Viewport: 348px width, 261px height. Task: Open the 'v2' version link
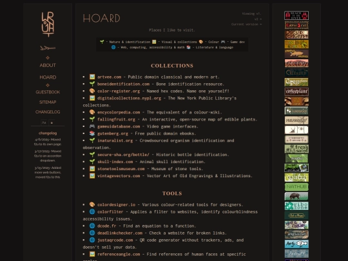[258, 19]
